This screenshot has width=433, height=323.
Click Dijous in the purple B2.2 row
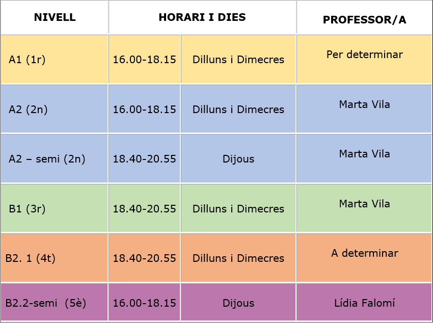pyautogui.click(x=238, y=302)
